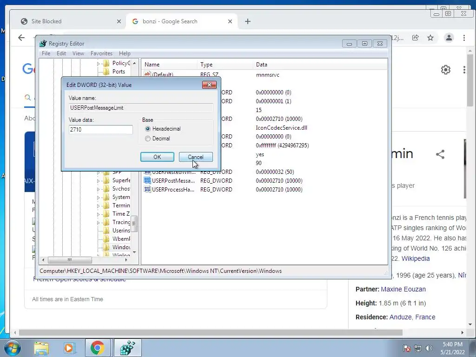Open the File menu in Registry Editor
This screenshot has width=476, height=357.
[x=46, y=53]
